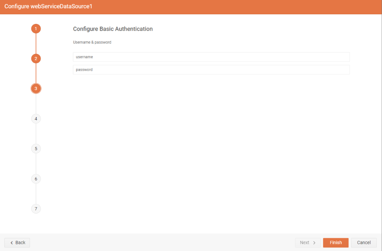382x251 pixels.
Task: Jump to wizard step 4
Action: tap(36, 118)
